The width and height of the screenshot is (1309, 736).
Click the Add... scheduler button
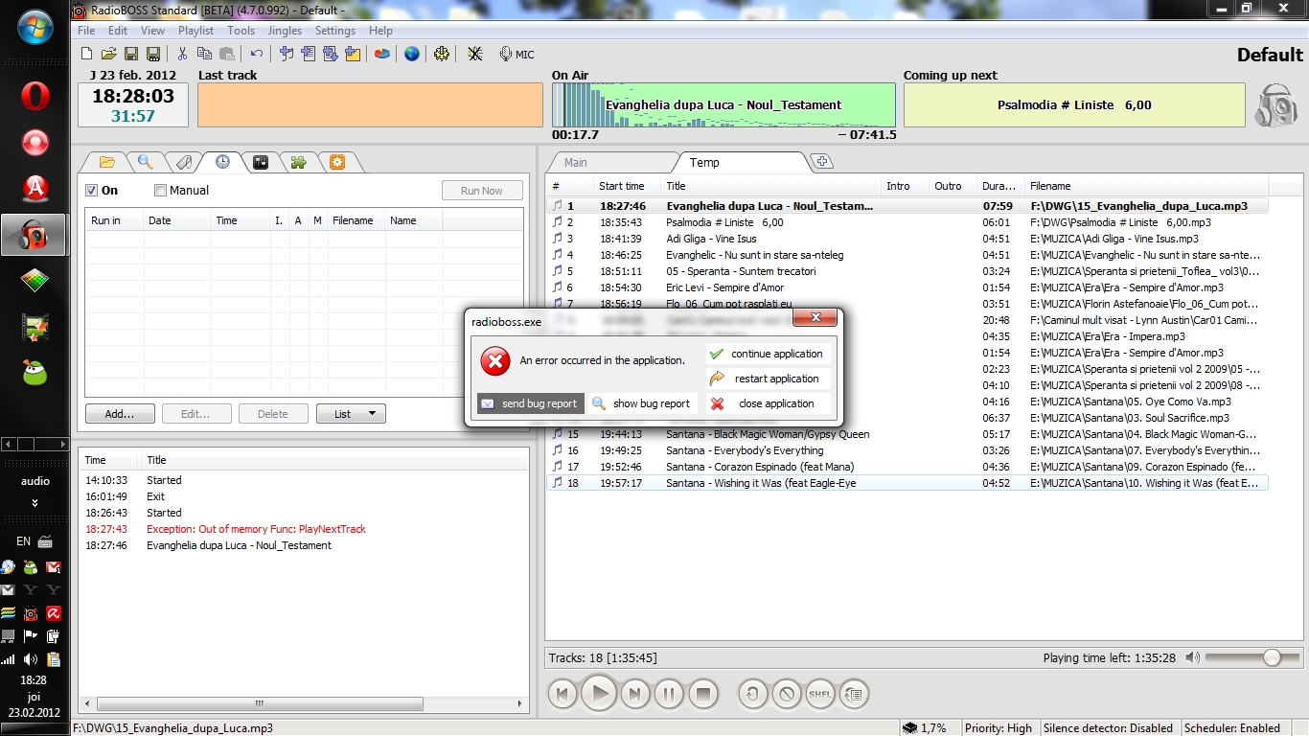tap(120, 414)
